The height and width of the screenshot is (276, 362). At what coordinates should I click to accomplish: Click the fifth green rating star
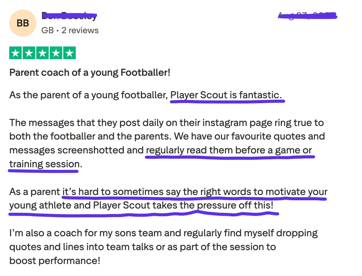[70, 53]
